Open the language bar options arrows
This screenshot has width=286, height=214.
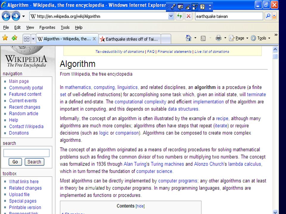[x=210, y=7]
